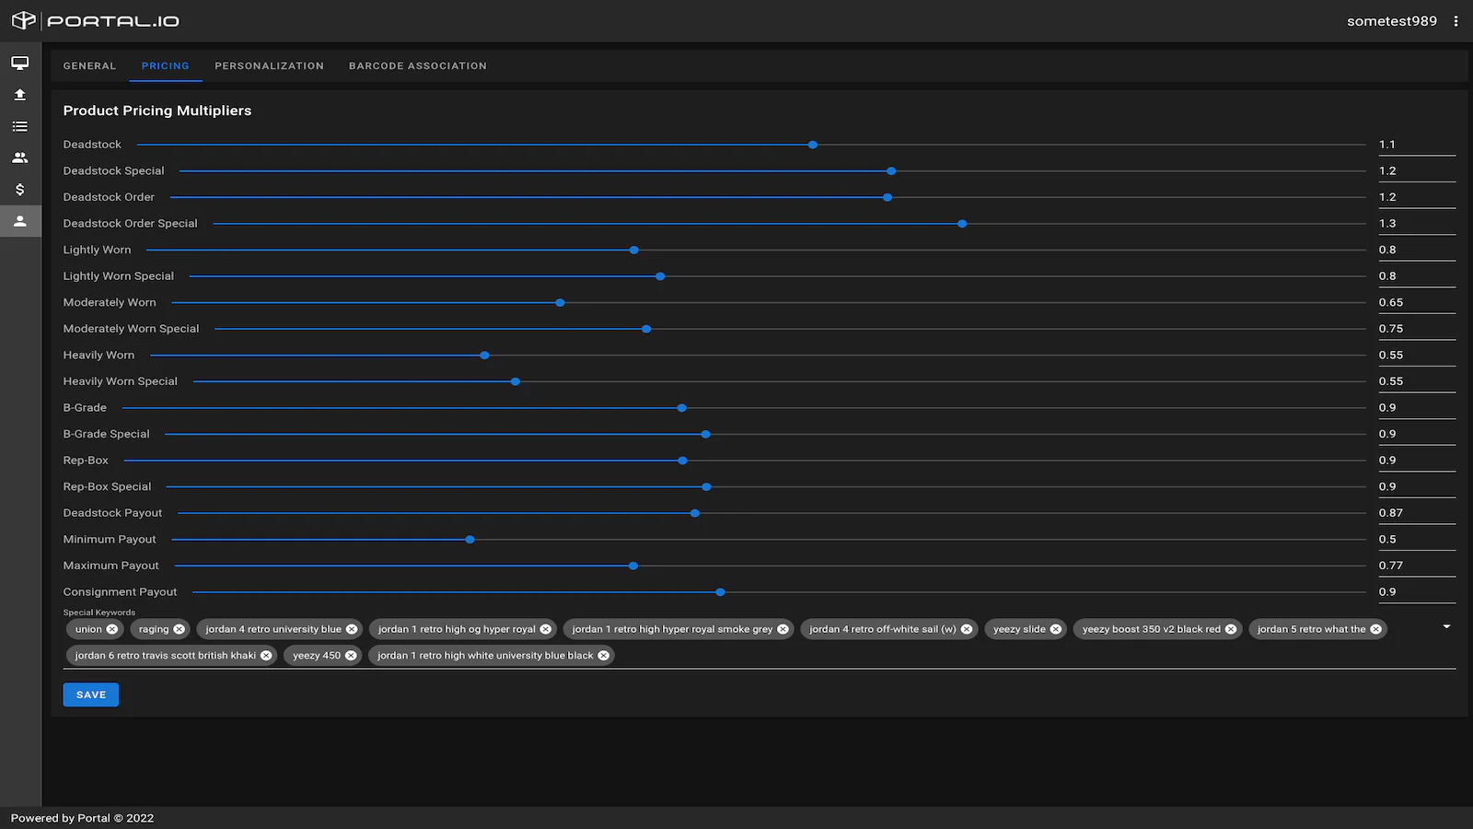Click the B-Grade slider handle
1473x829 pixels.
(681, 408)
